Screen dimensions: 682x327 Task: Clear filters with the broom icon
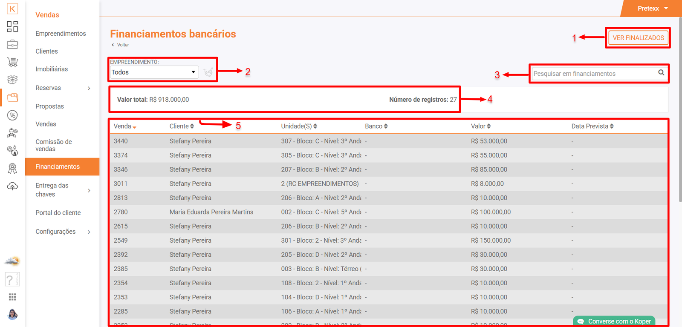pos(208,72)
